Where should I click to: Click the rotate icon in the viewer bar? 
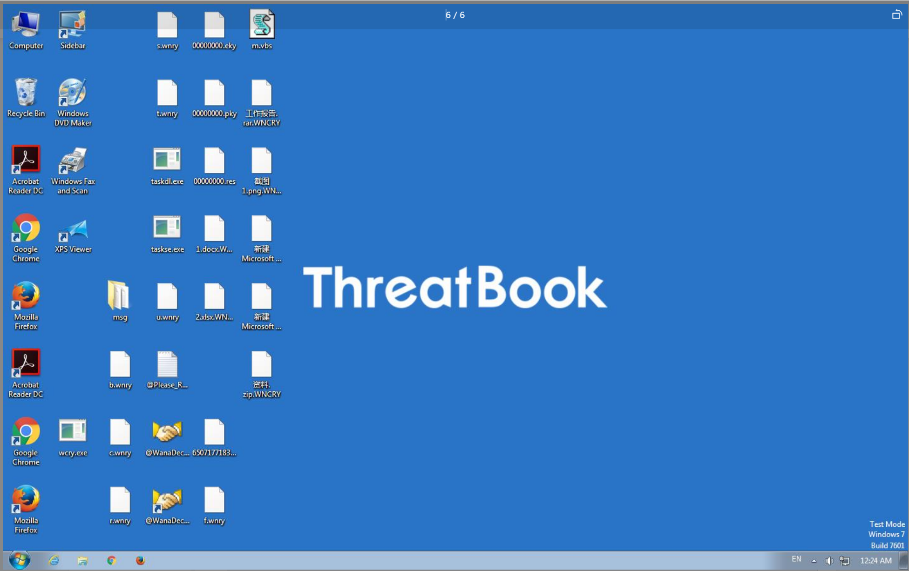897,15
